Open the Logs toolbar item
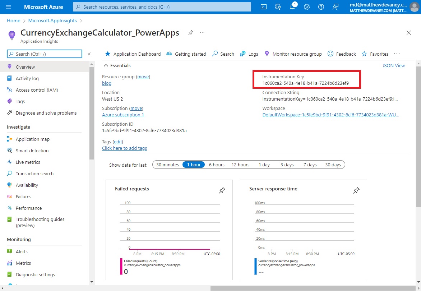 (x=253, y=54)
